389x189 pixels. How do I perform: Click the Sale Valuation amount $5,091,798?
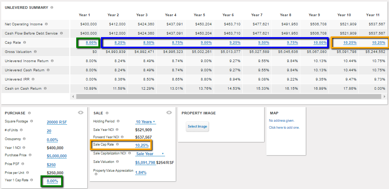(145, 163)
